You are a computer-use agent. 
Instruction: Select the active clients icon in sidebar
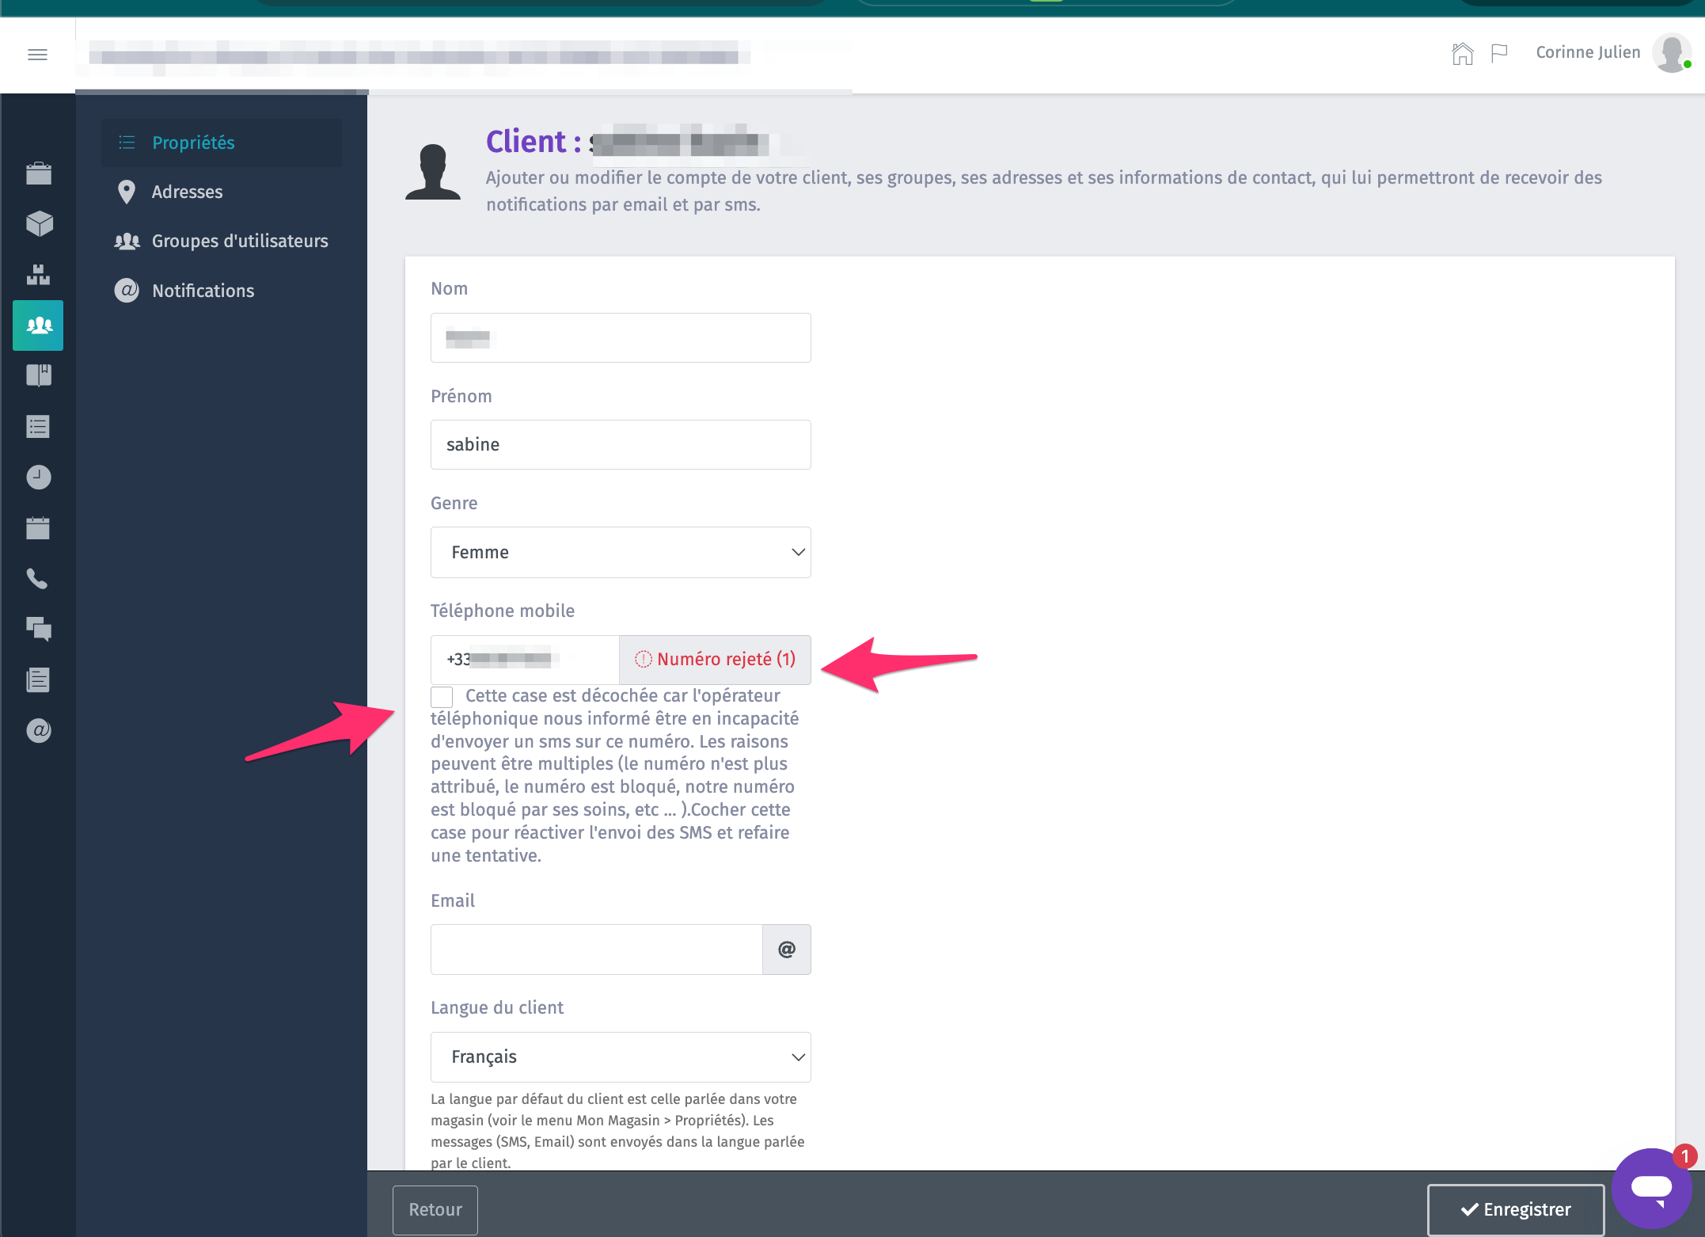[x=38, y=325]
